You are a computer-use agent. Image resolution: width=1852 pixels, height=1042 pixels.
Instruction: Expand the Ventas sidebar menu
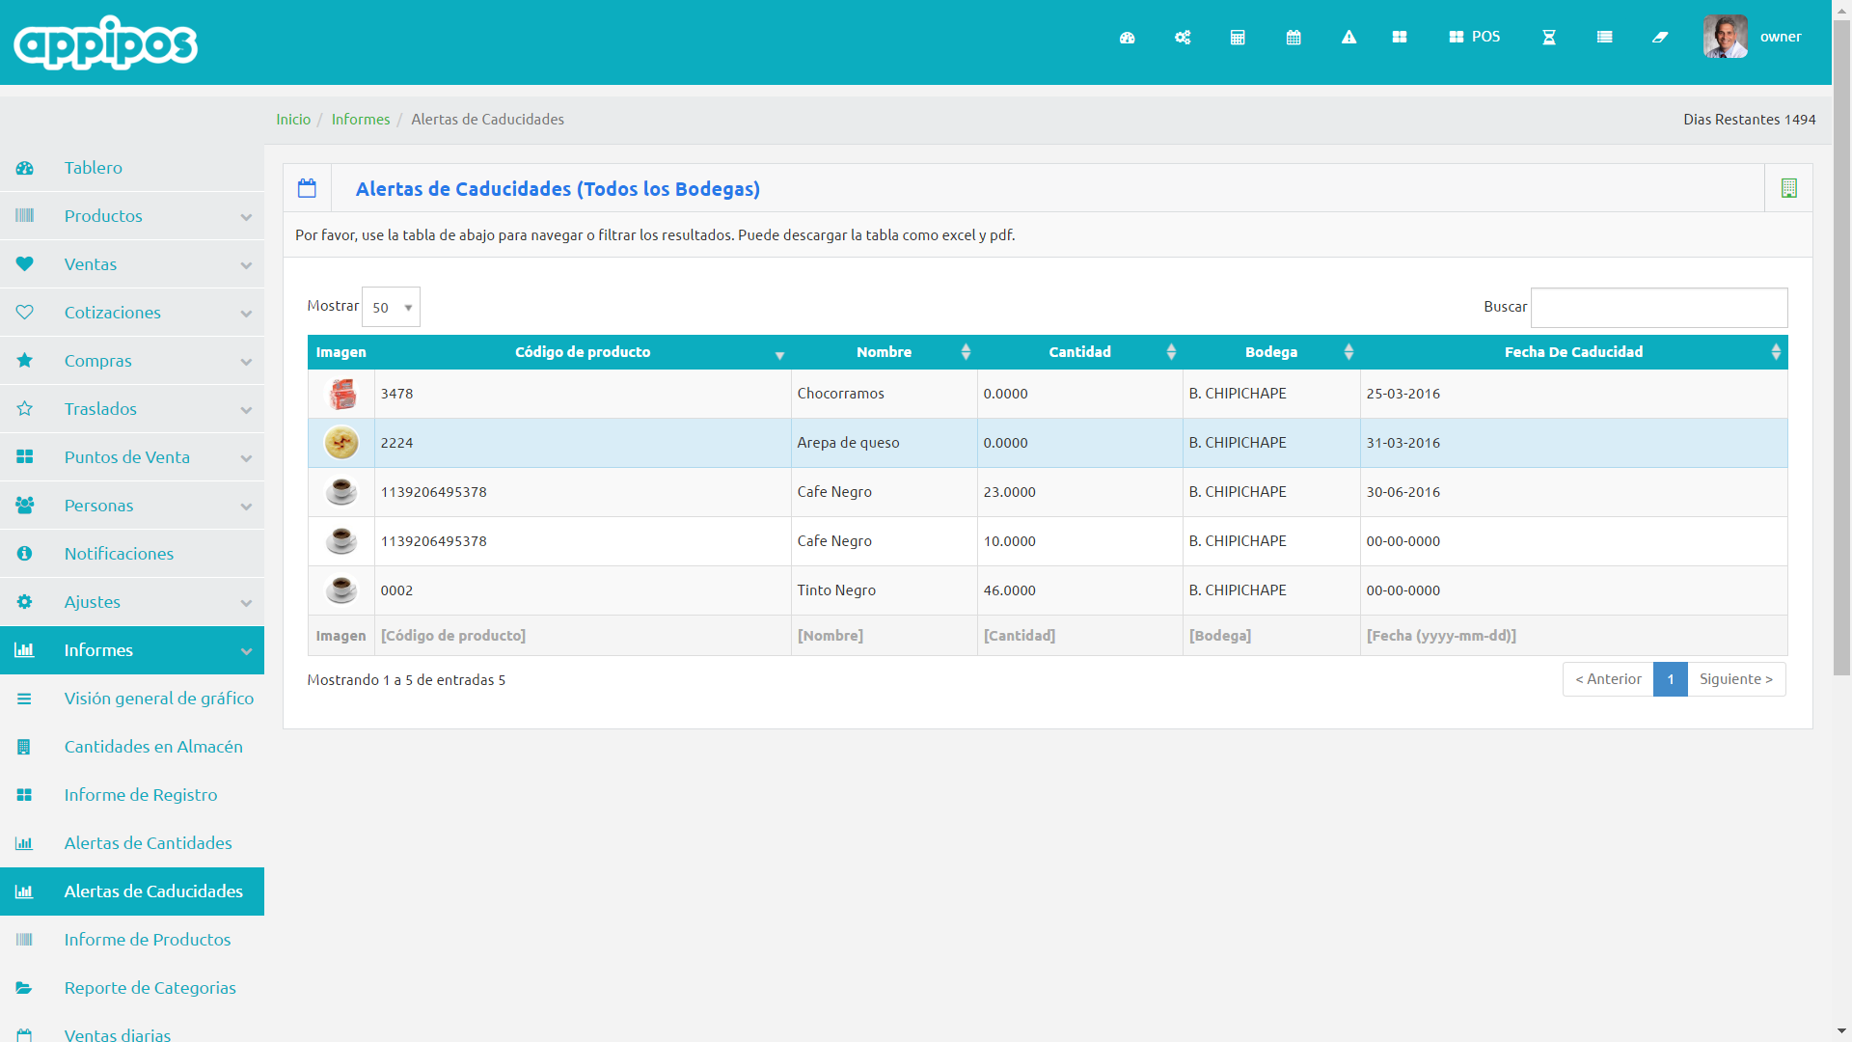(x=132, y=264)
